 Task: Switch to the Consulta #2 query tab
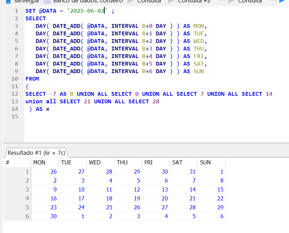[x=194, y=1]
